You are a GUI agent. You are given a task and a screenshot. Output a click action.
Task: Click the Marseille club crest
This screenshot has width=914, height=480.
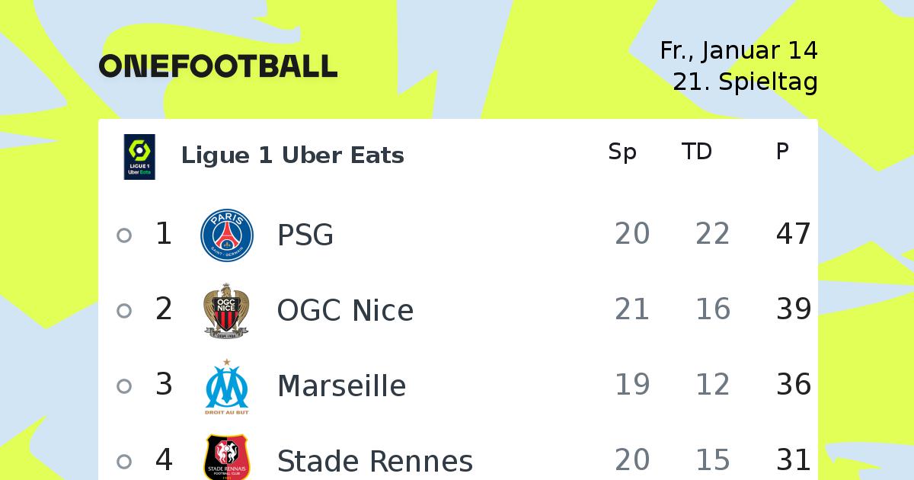(x=227, y=386)
